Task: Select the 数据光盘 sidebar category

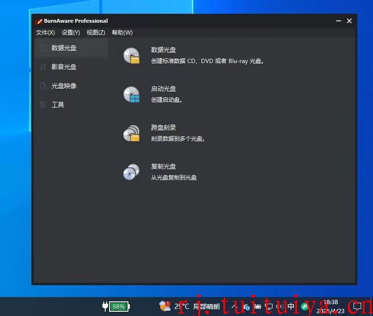Action: pyautogui.click(x=72, y=48)
